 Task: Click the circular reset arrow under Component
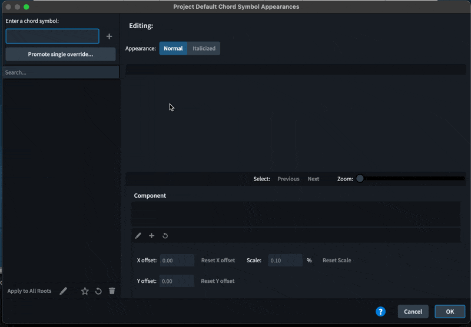point(165,236)
